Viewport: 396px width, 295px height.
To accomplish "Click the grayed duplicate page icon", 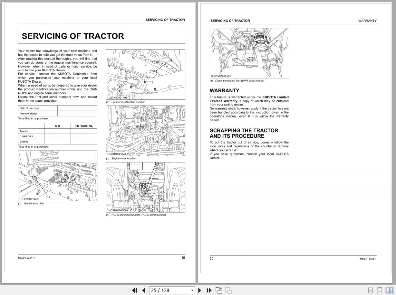I will [228, 290].
